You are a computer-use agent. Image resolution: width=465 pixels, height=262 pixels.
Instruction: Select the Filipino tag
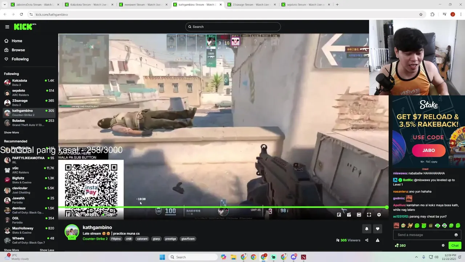116,239
